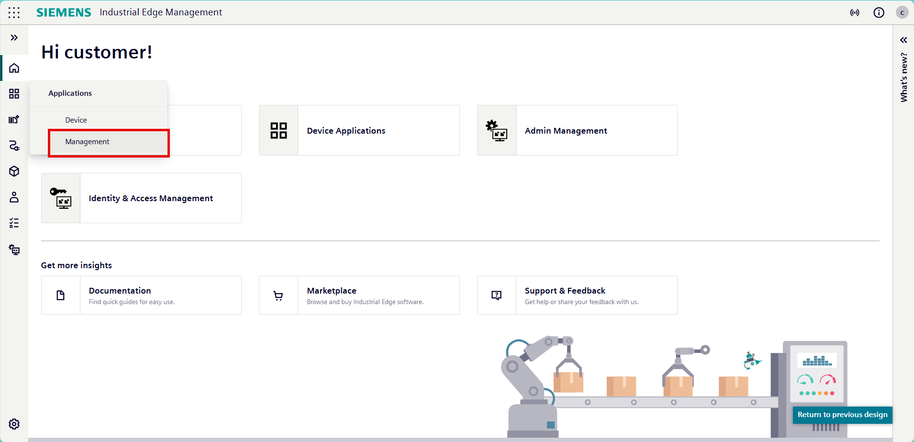Expand the collapsed sidebar with double chevron

(x=14, y=37)
